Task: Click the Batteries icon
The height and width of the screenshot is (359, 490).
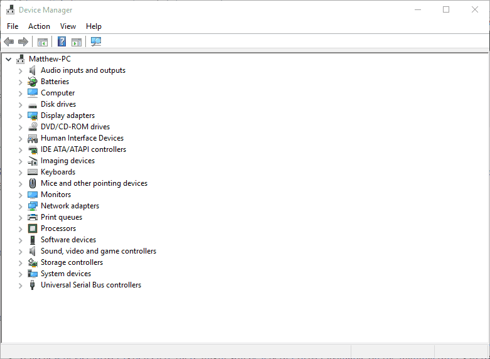Action: pyautogui.click(x=33, y=82)
